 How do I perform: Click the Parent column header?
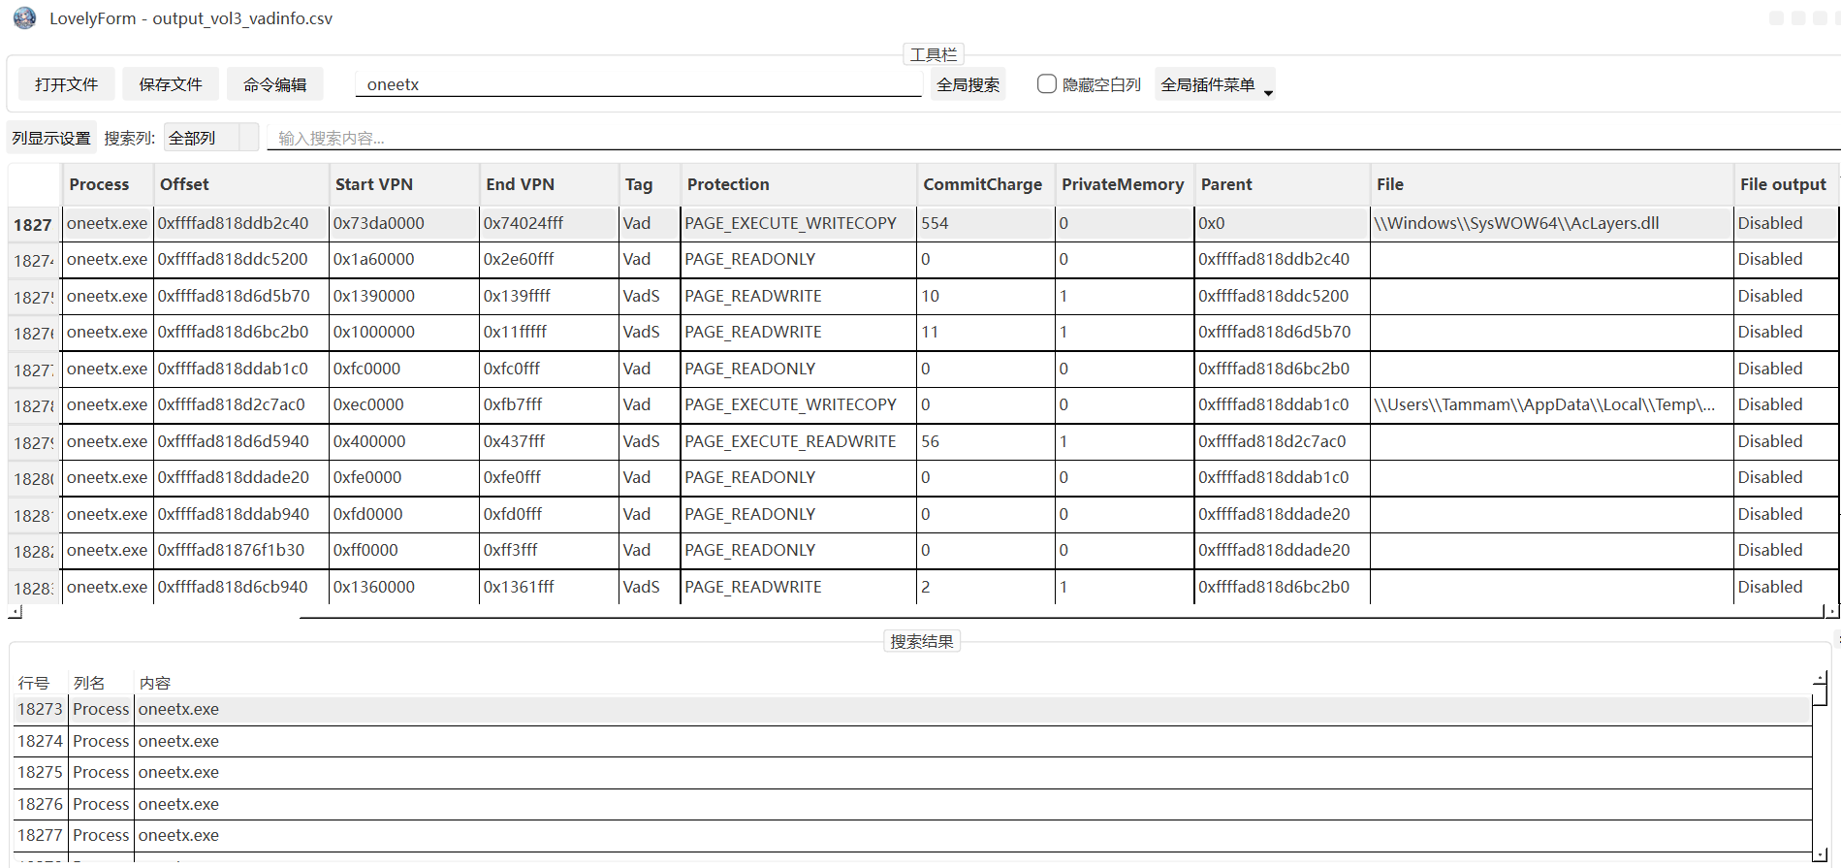click(1282, 184)
